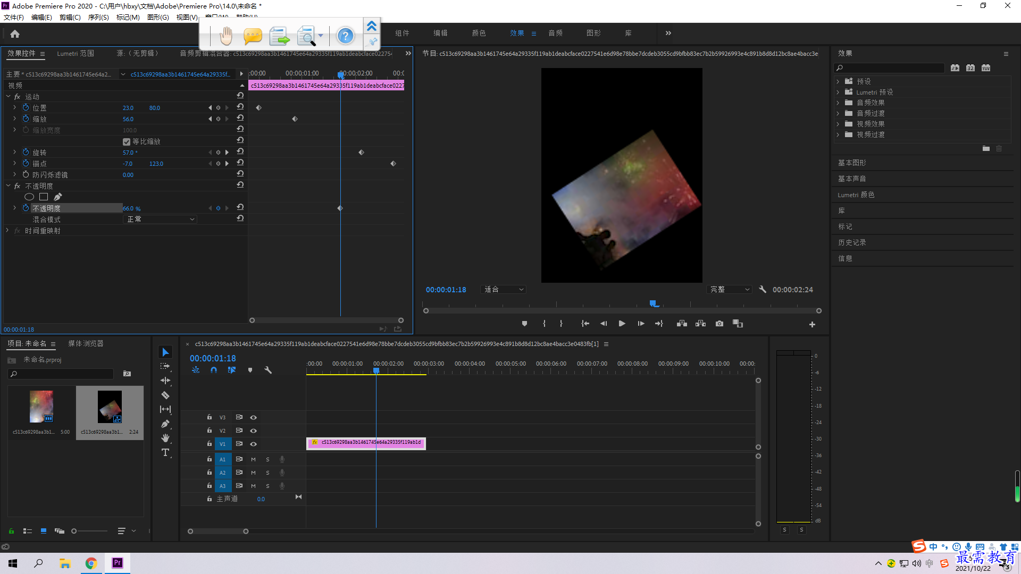Select the Slip tool
The height and width of the screenshot is (574, 1021).
(x=165, y=409)
